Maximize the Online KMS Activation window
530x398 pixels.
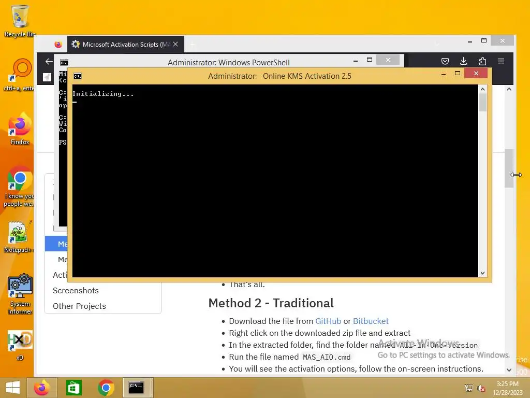(458, 74)
